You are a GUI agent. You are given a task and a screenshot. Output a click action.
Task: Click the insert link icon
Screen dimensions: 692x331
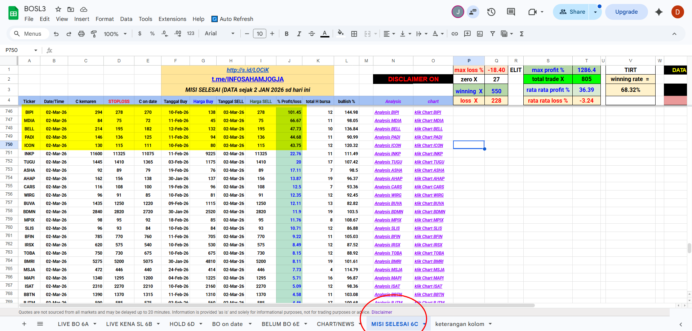(x=455, y=34)
